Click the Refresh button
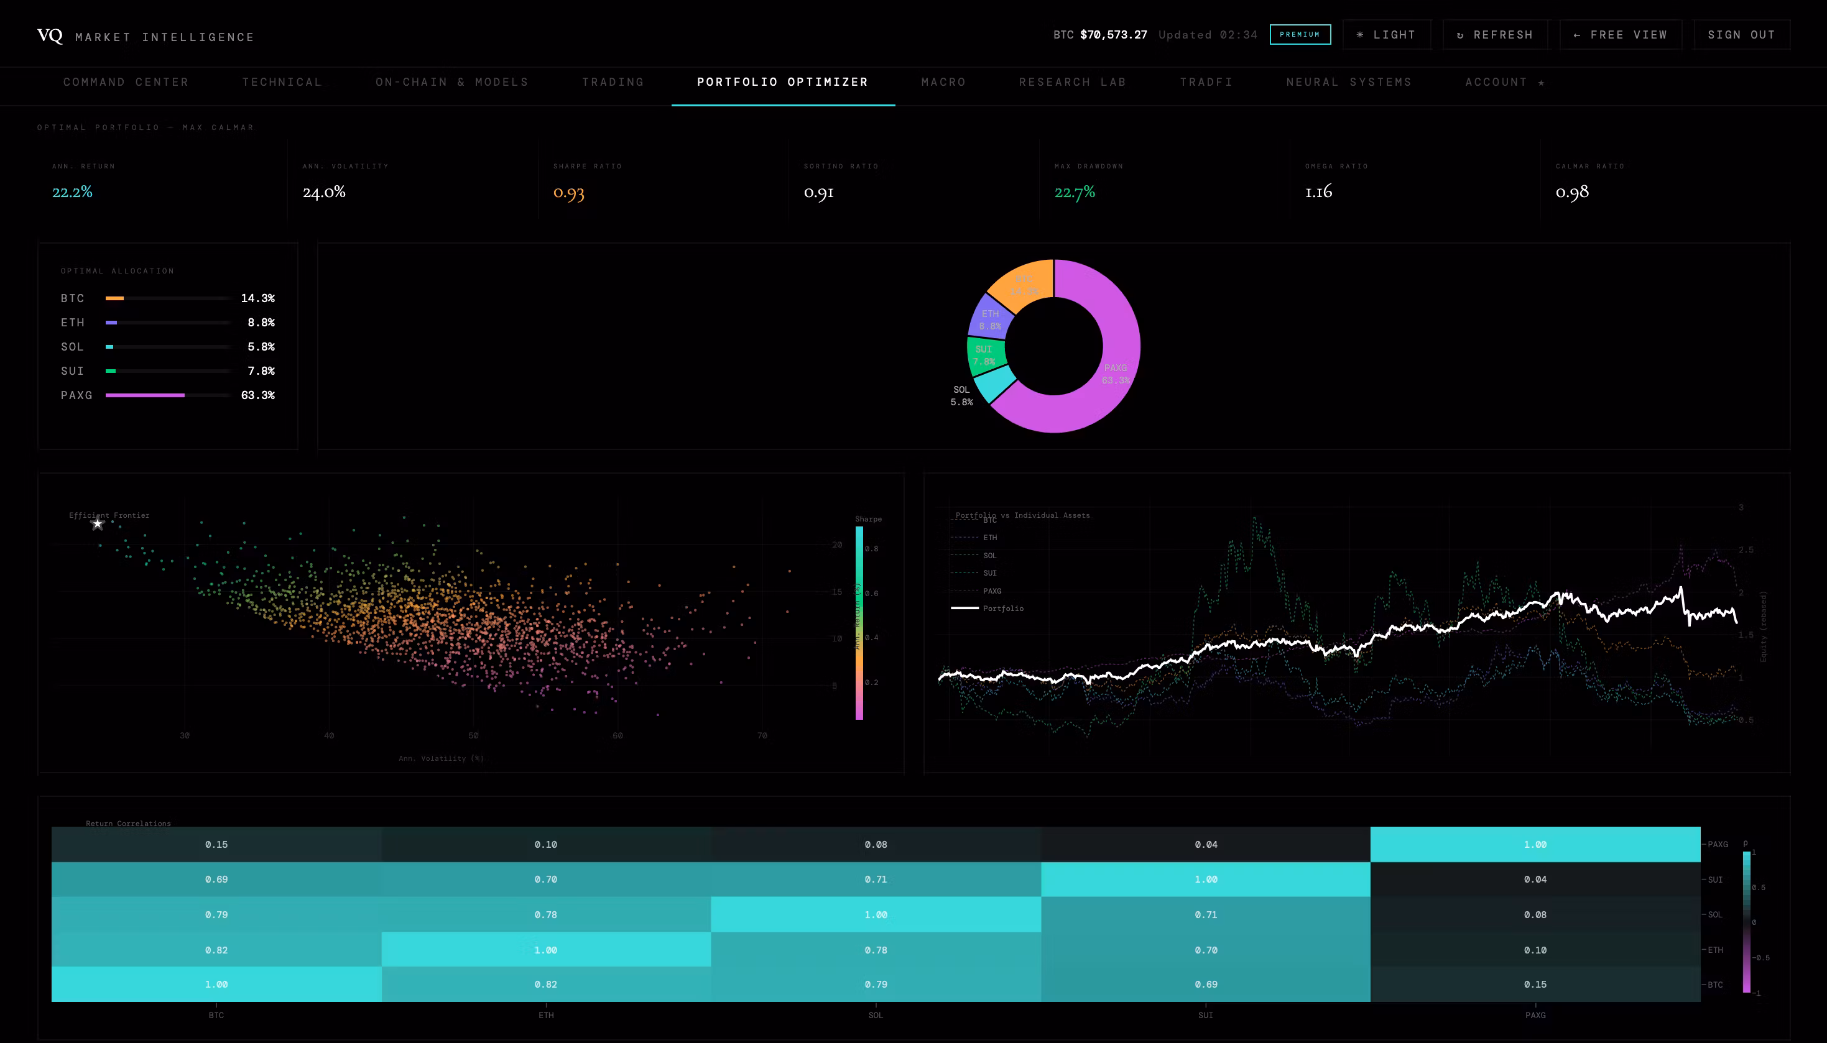This screenshot has width=1827, height=1043. coord(1496,35)
